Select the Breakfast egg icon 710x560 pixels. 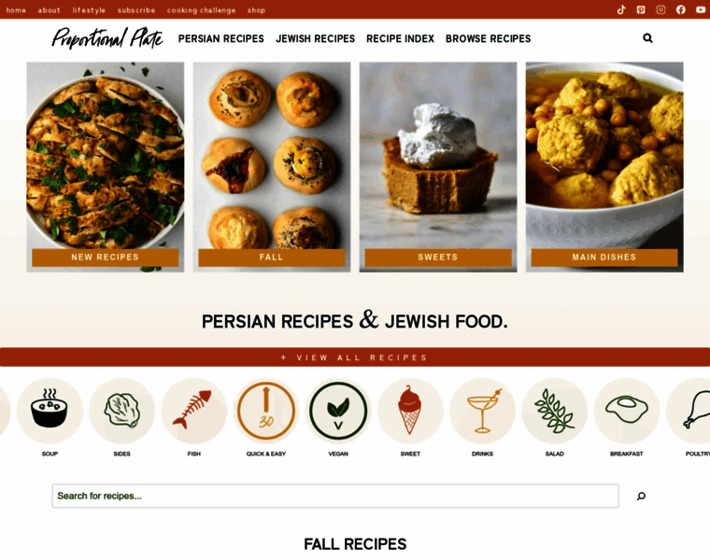627,411
